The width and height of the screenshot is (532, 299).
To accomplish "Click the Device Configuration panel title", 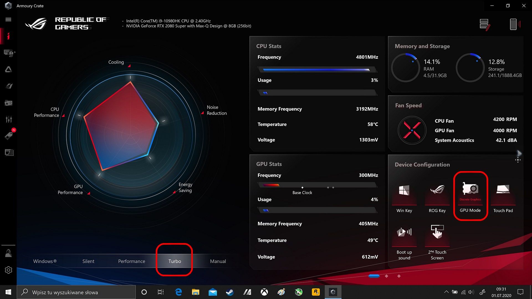I will click(x=422, y=164).
